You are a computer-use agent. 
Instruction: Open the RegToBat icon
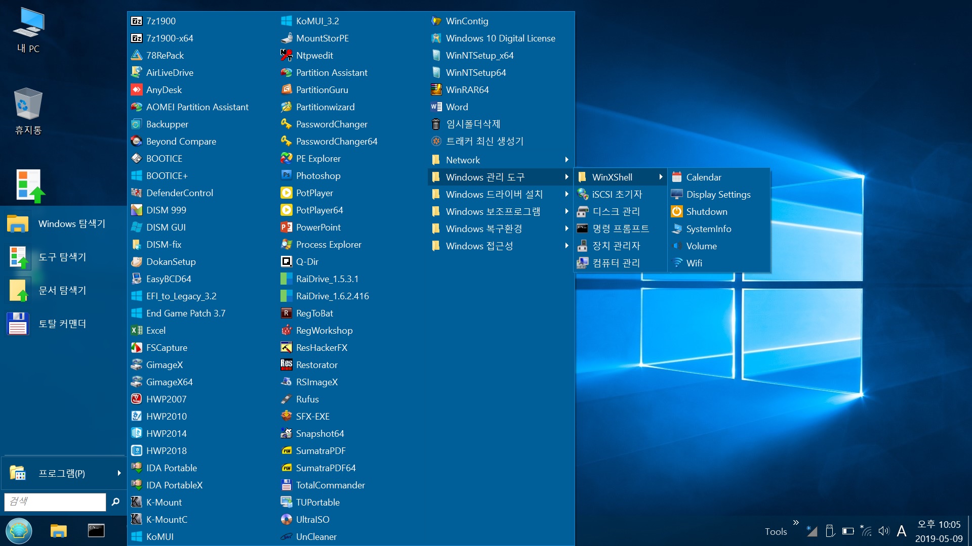287,313
